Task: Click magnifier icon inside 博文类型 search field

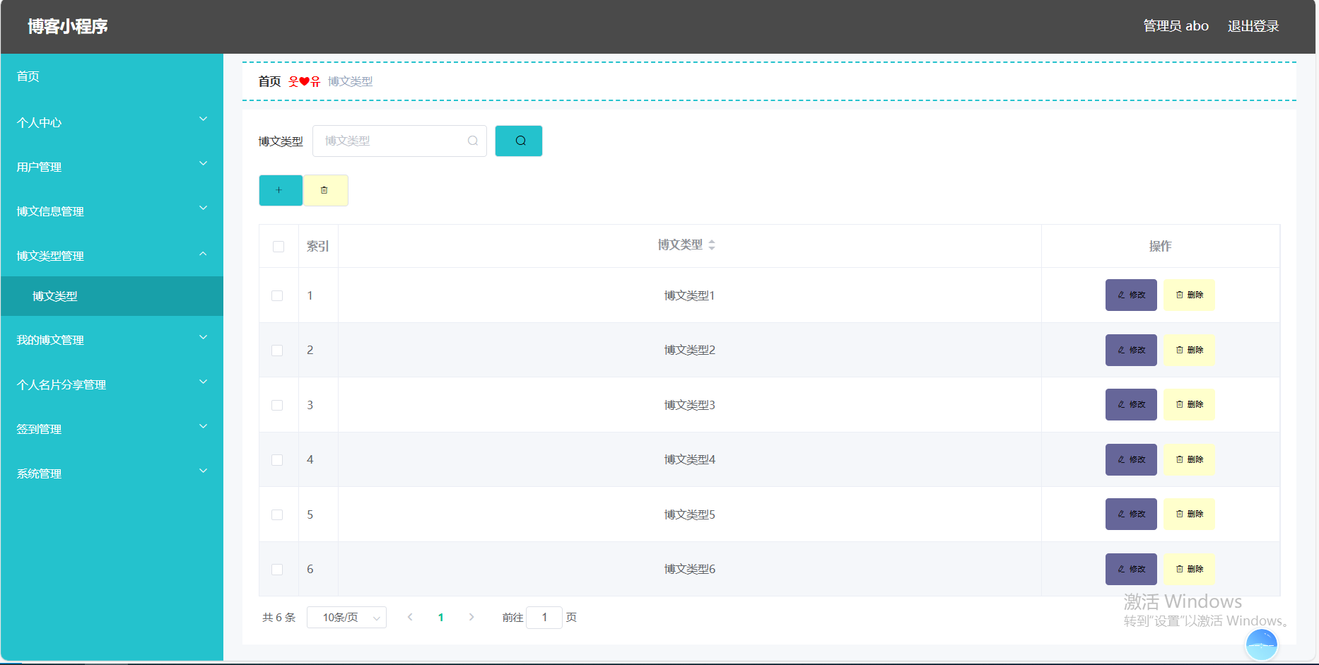Action: coord(473,141)
